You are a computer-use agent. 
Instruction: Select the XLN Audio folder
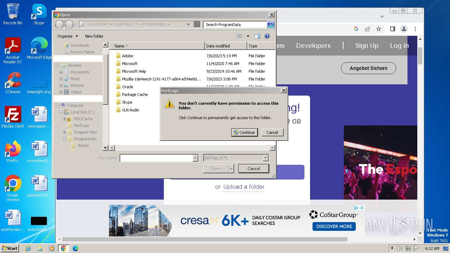(127, 110)
